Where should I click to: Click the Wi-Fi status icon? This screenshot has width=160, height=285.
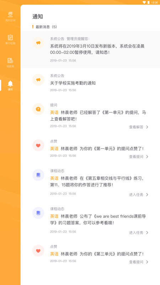144,2
